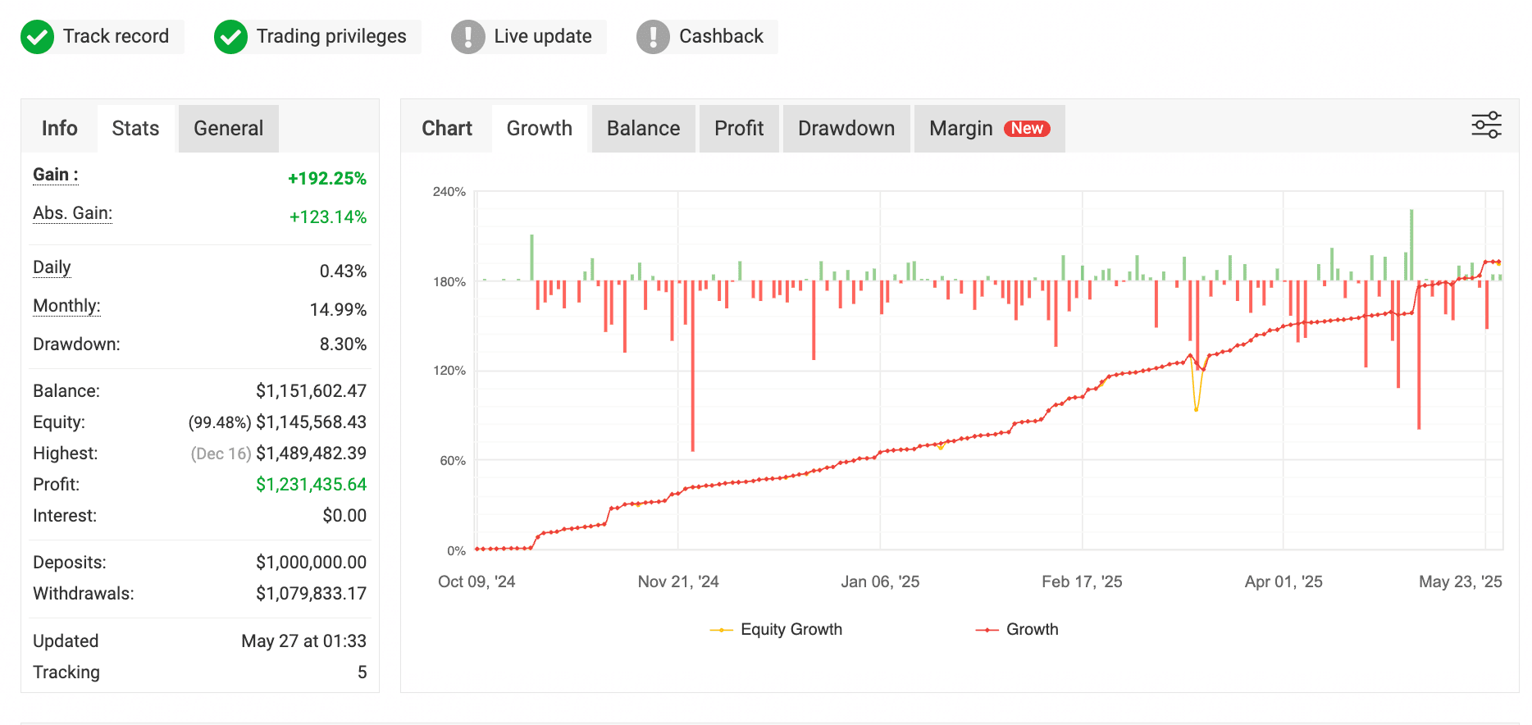
Task: Toggle the Equity Growth legend series
Action: pyautogui.click(x=776, y=629)
